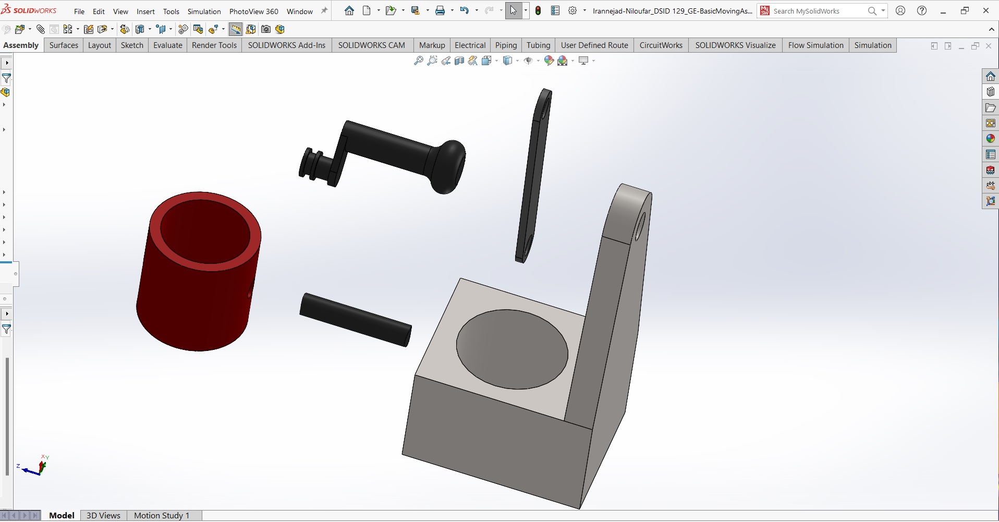Switch to the Evaluate tab

coord(167,45)
